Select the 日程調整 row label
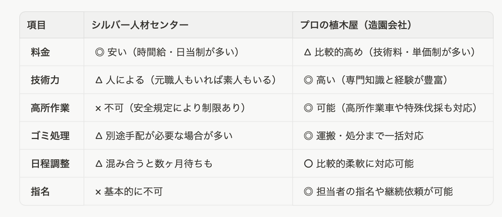 50,164
